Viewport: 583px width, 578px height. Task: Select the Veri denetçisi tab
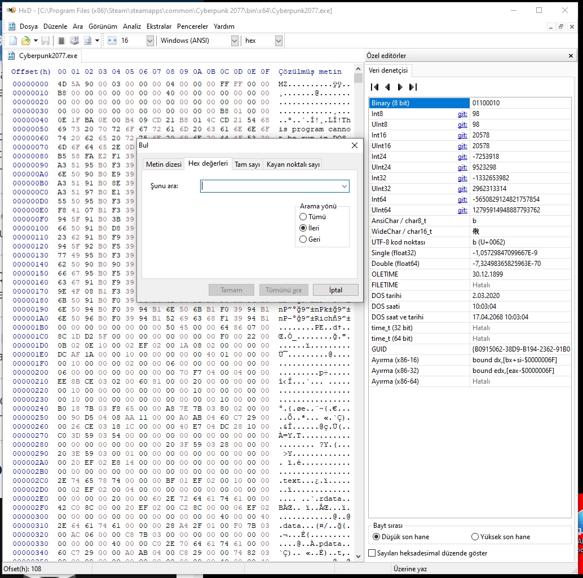[388, 70]
